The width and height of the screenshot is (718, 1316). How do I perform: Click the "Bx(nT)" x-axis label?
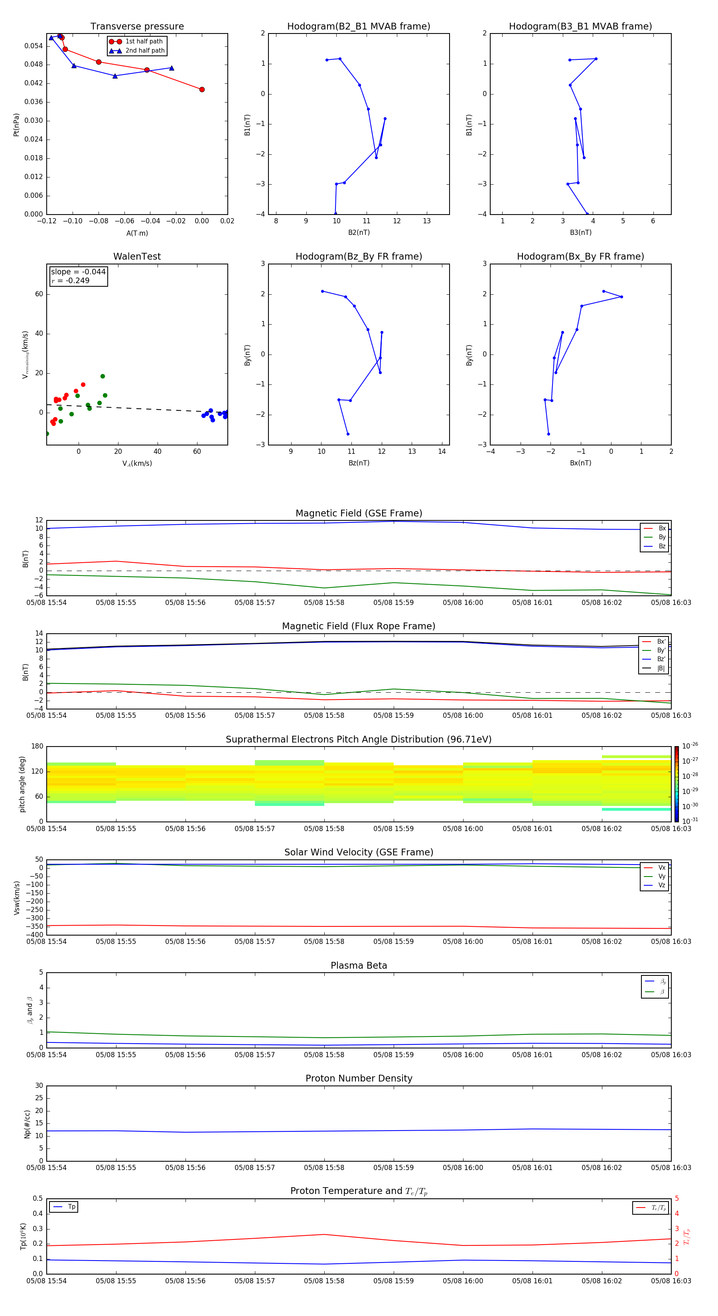point(580,463)
